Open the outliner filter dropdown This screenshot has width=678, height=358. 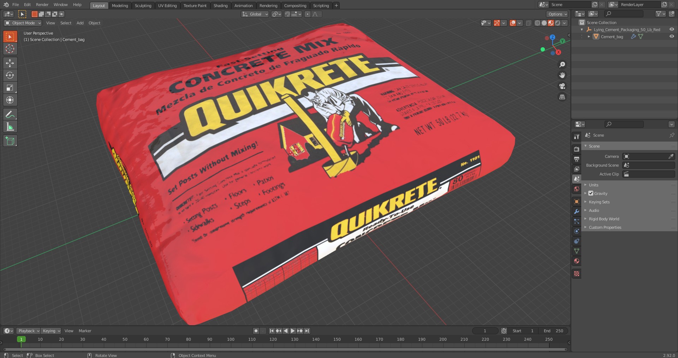(x=660, y=14)
